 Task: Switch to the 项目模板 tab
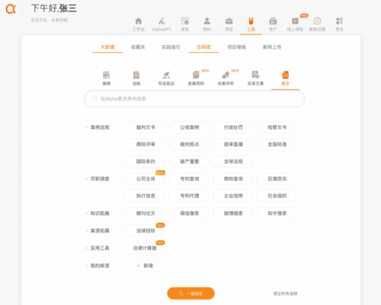pos(236,47)
